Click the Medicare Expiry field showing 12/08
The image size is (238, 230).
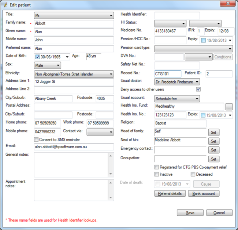click(x=226, y=31)
